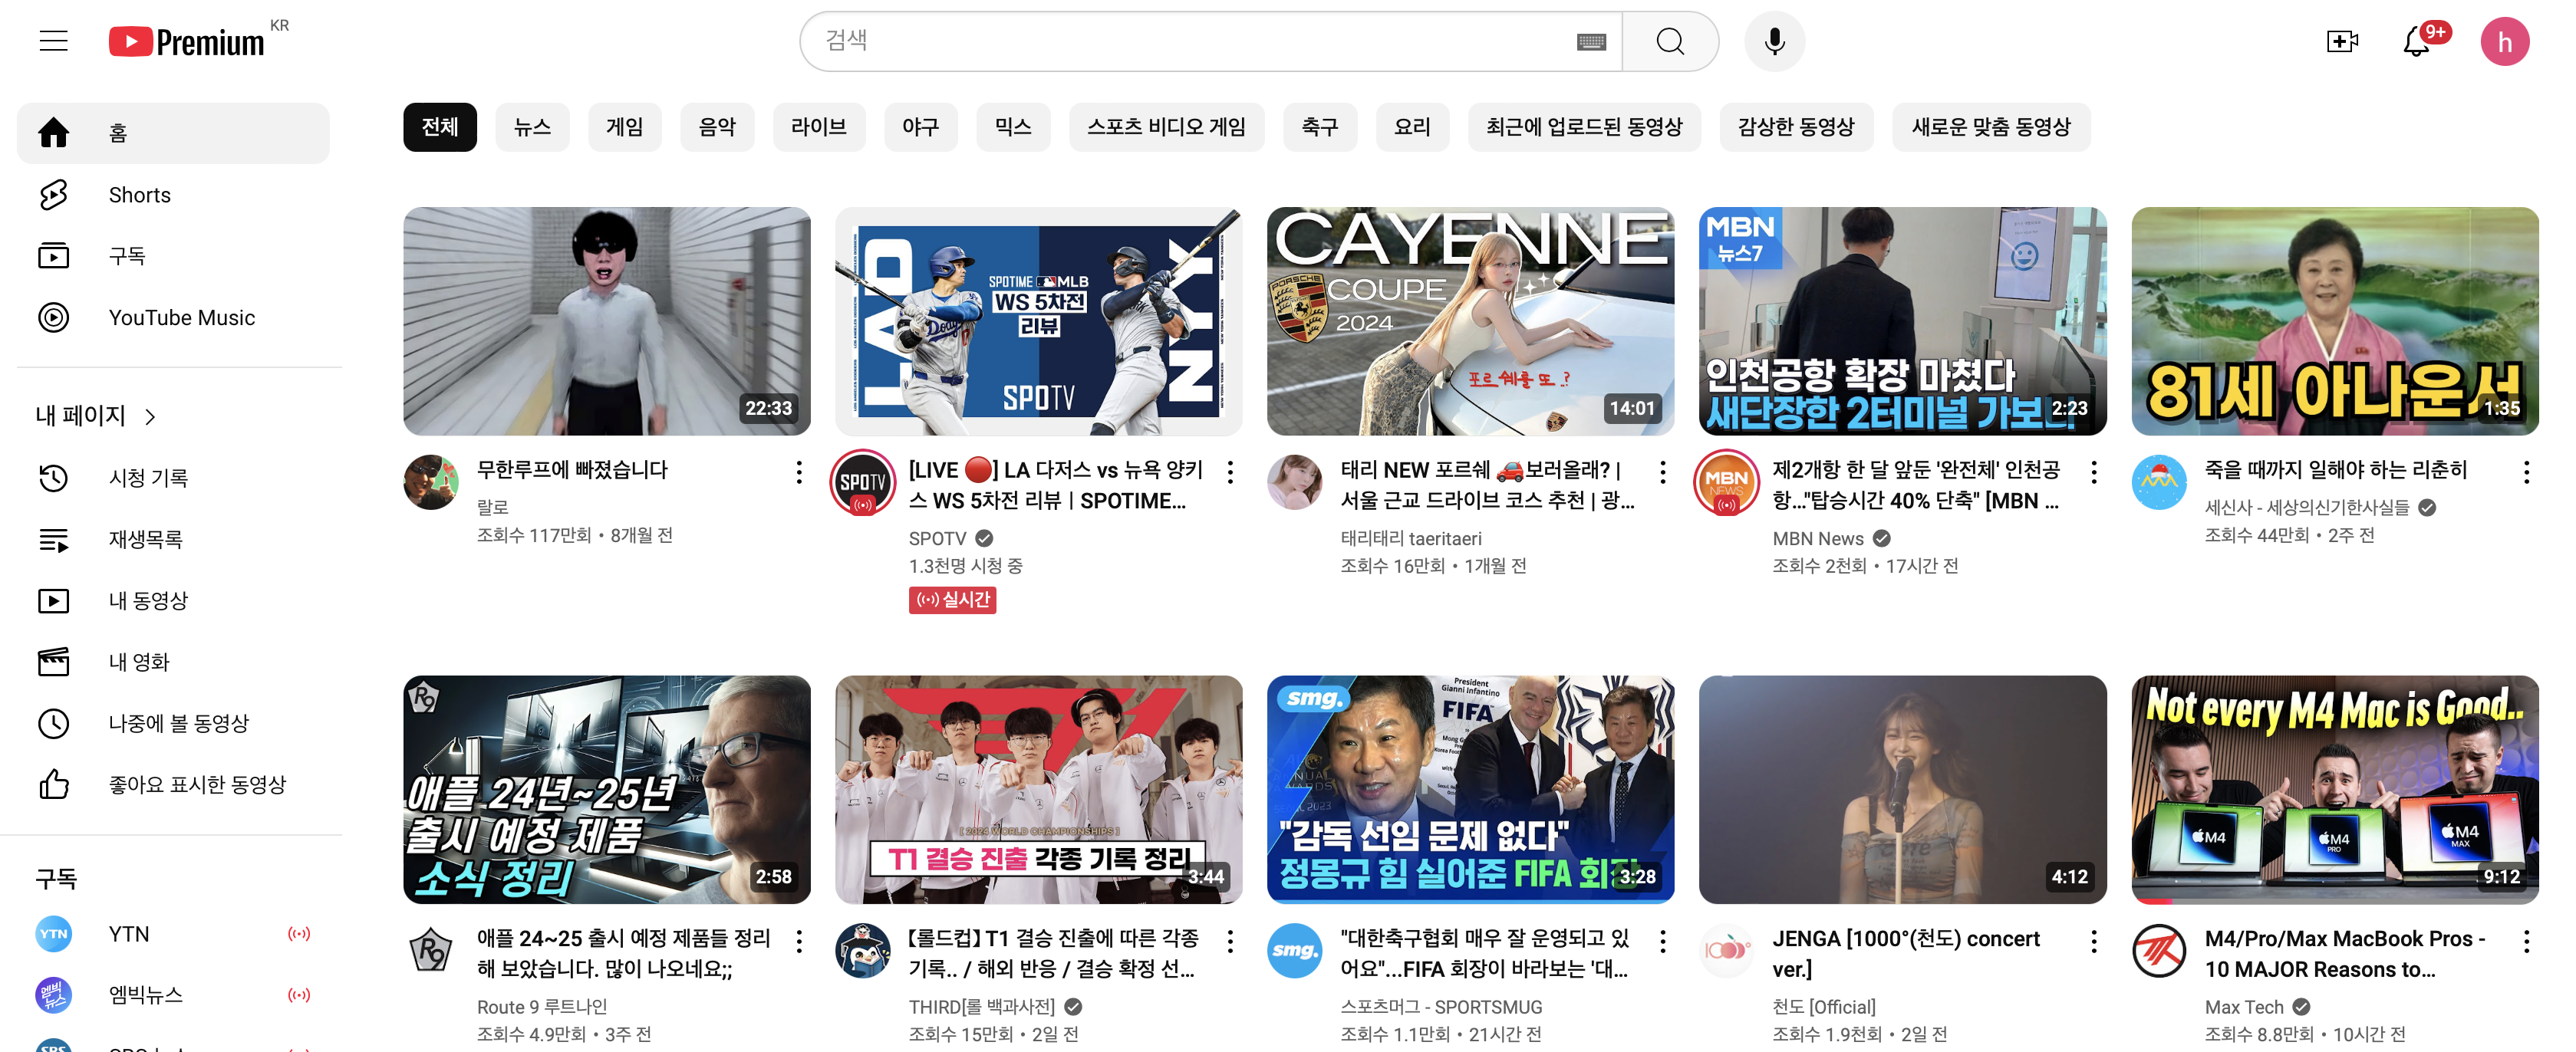The width and height of the screenshot is (2576, 1052).
Task: Click the voice search microphone icon
Action: coord(1774,41)
